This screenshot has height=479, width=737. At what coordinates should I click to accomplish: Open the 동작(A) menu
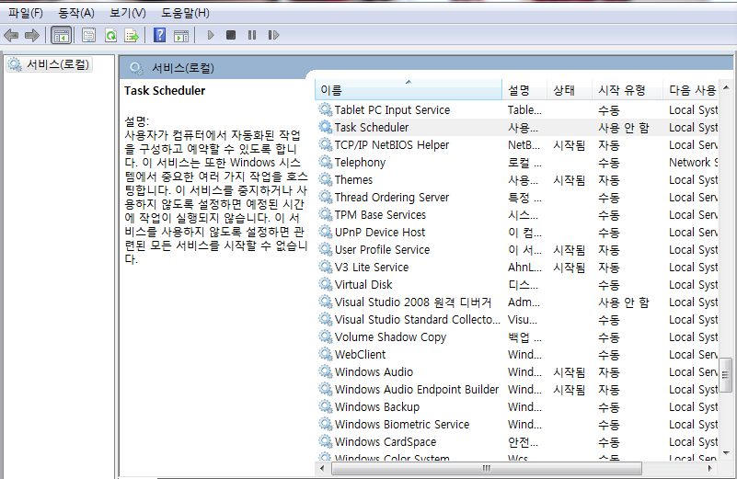click(x=76, y=13)
